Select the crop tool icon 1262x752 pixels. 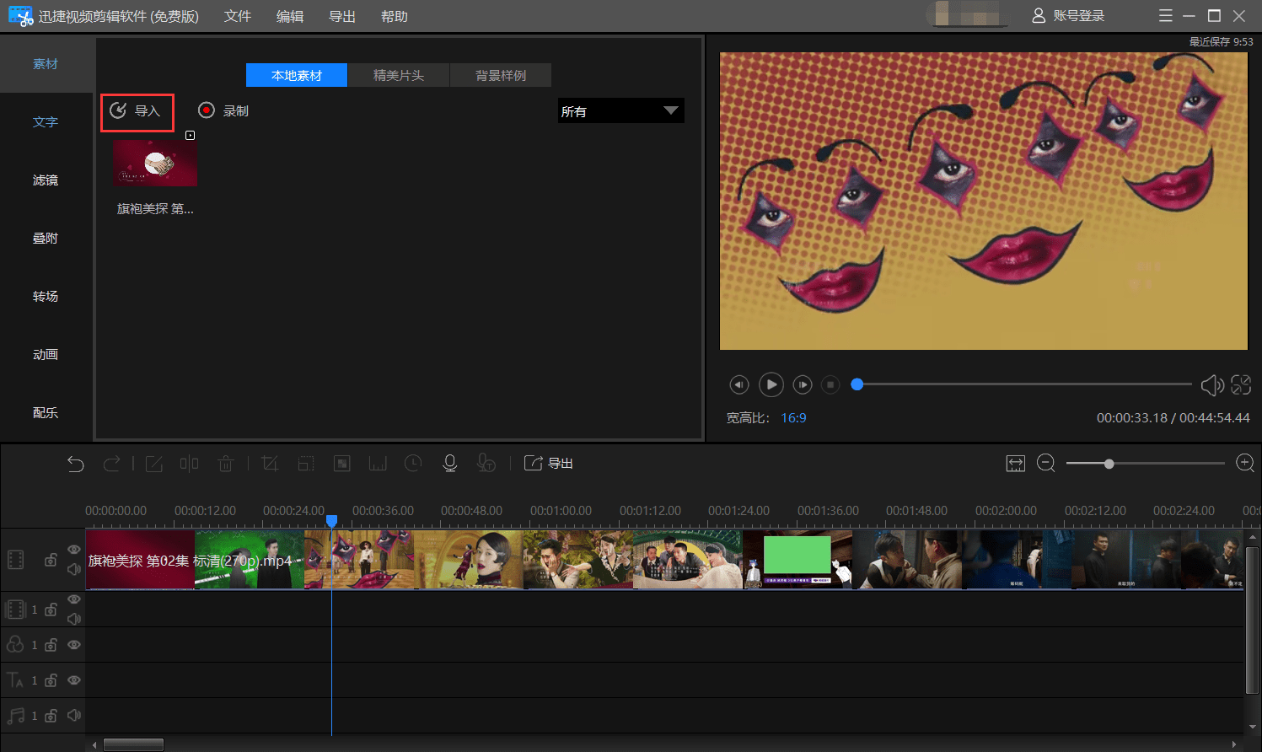pyautogui.click(x=270, y=464)
